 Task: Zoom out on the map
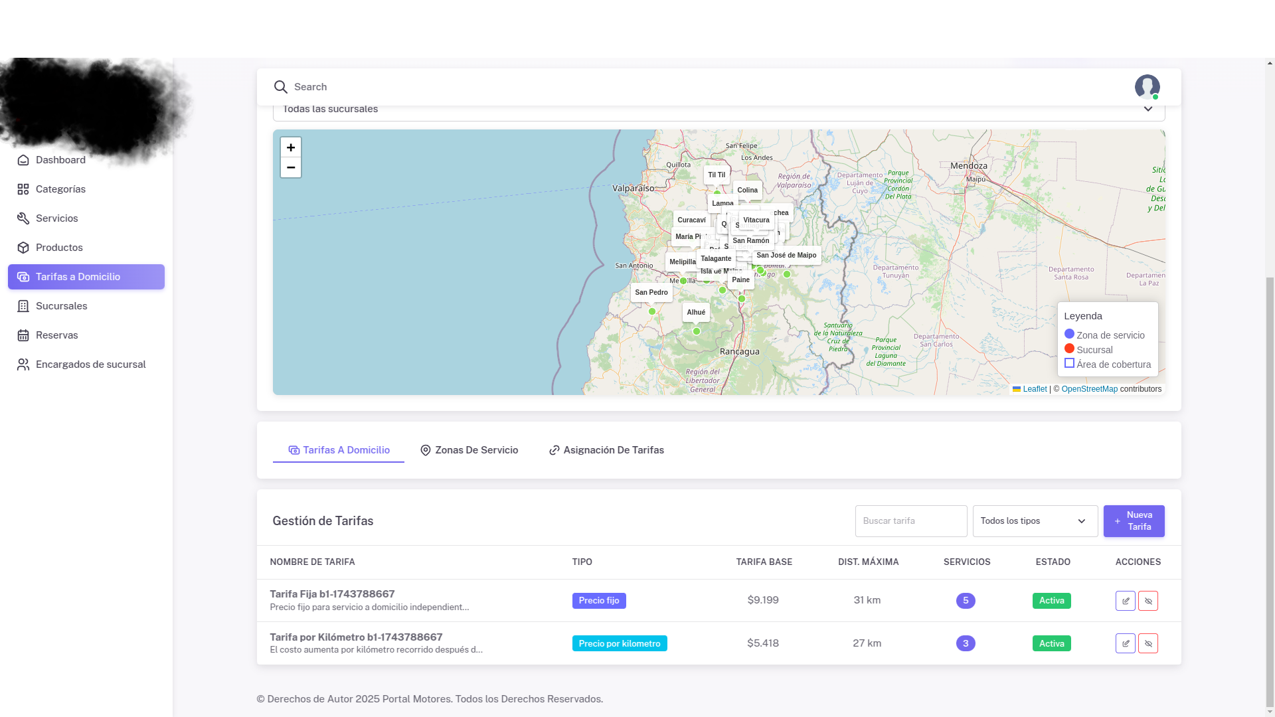point(290,167)
